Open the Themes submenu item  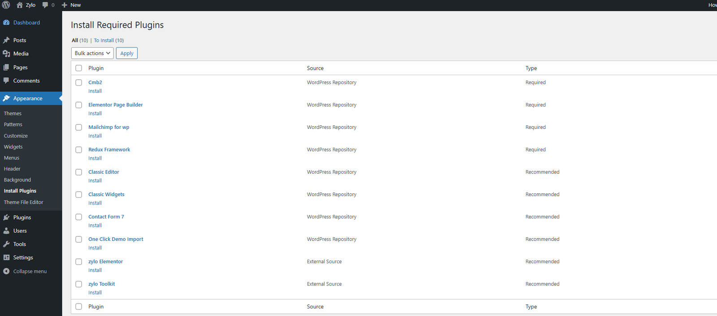pos(13,114)
